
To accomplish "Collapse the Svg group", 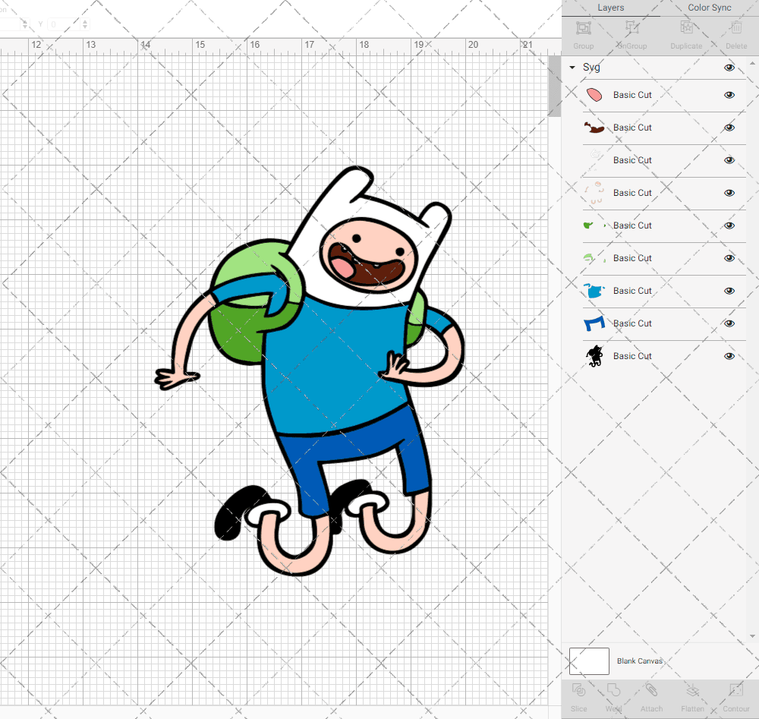I will click(x=572, y=68).
